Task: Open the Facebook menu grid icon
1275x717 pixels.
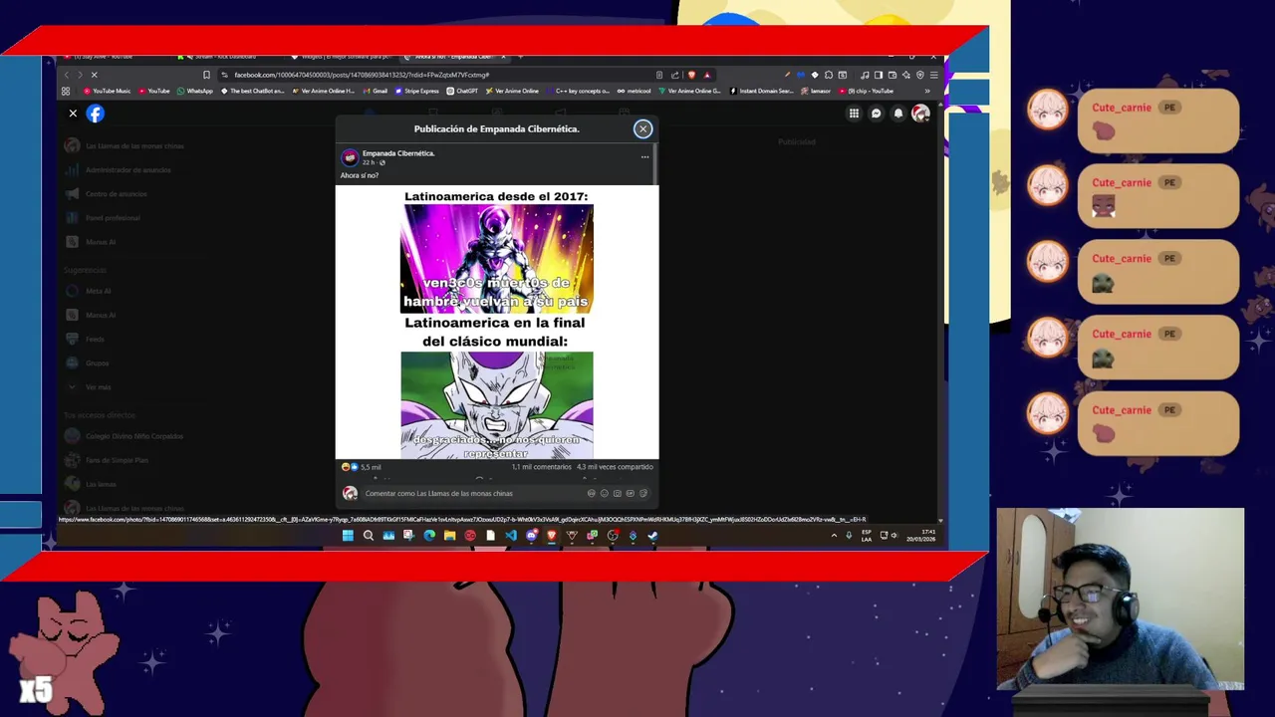Action: click(854, 114)
